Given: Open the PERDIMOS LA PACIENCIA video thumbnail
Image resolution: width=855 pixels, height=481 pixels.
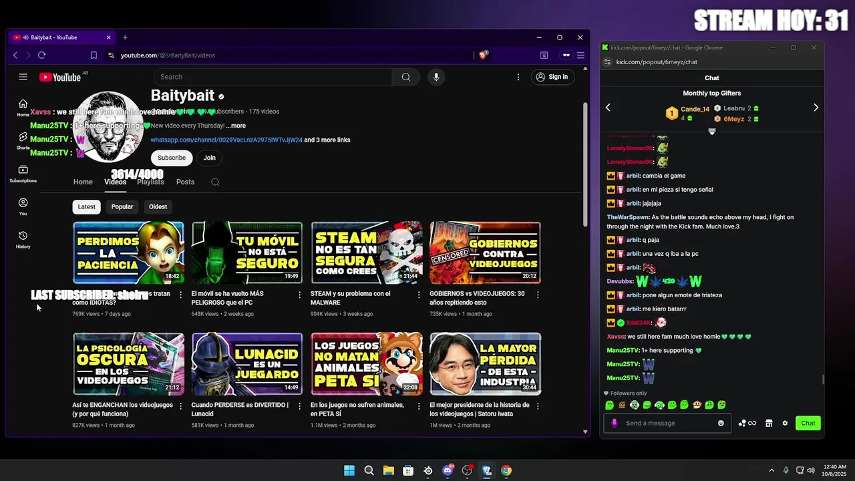Looking at the screenshot, I should 128,253.
